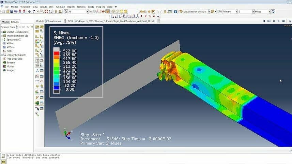Viewport: 292px width, 164px height.
Task: Select XYData in the results tree
Action: pos(11,47)
